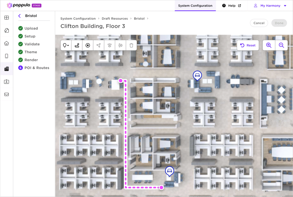Click the Upload step checkmark
Screen dimensions: 293x197
tap(21, 28)
